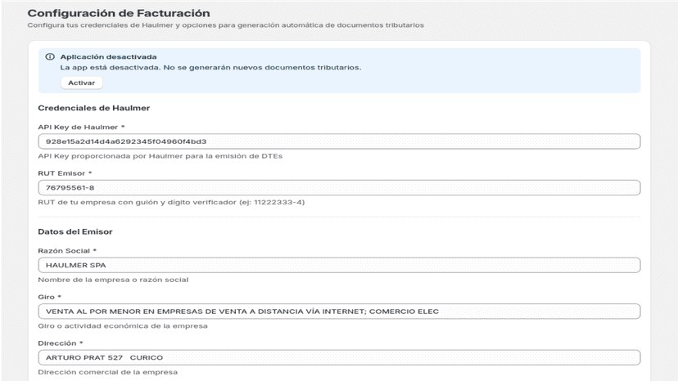Click the hint 'Dirección comercial de la empresa'
Screen dimensions: 678x381
(x=107, y=372)
